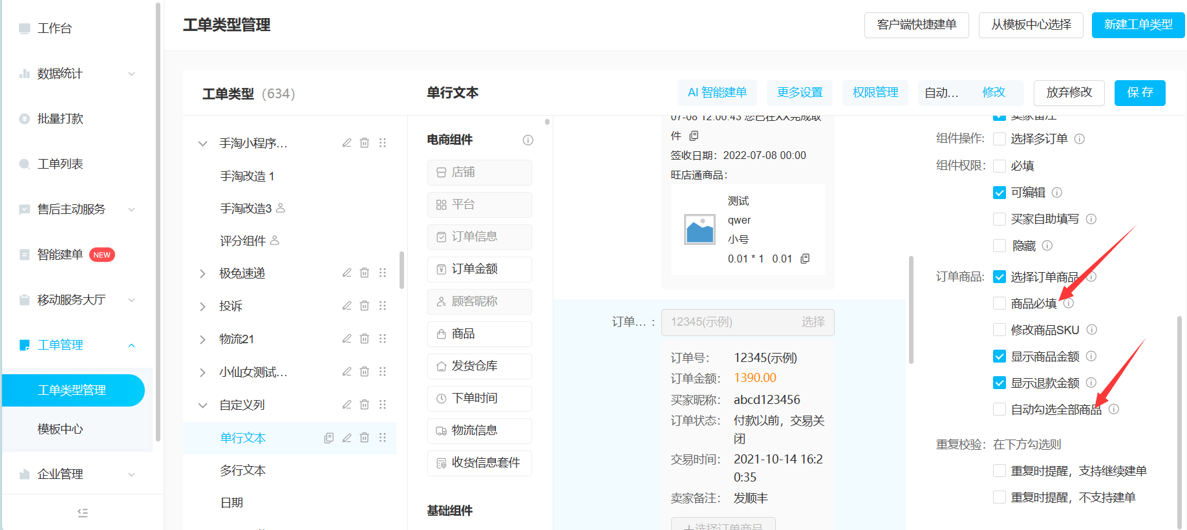Collapse the 自定义列 group
The image size is (1187, 530).
(202, 405)
